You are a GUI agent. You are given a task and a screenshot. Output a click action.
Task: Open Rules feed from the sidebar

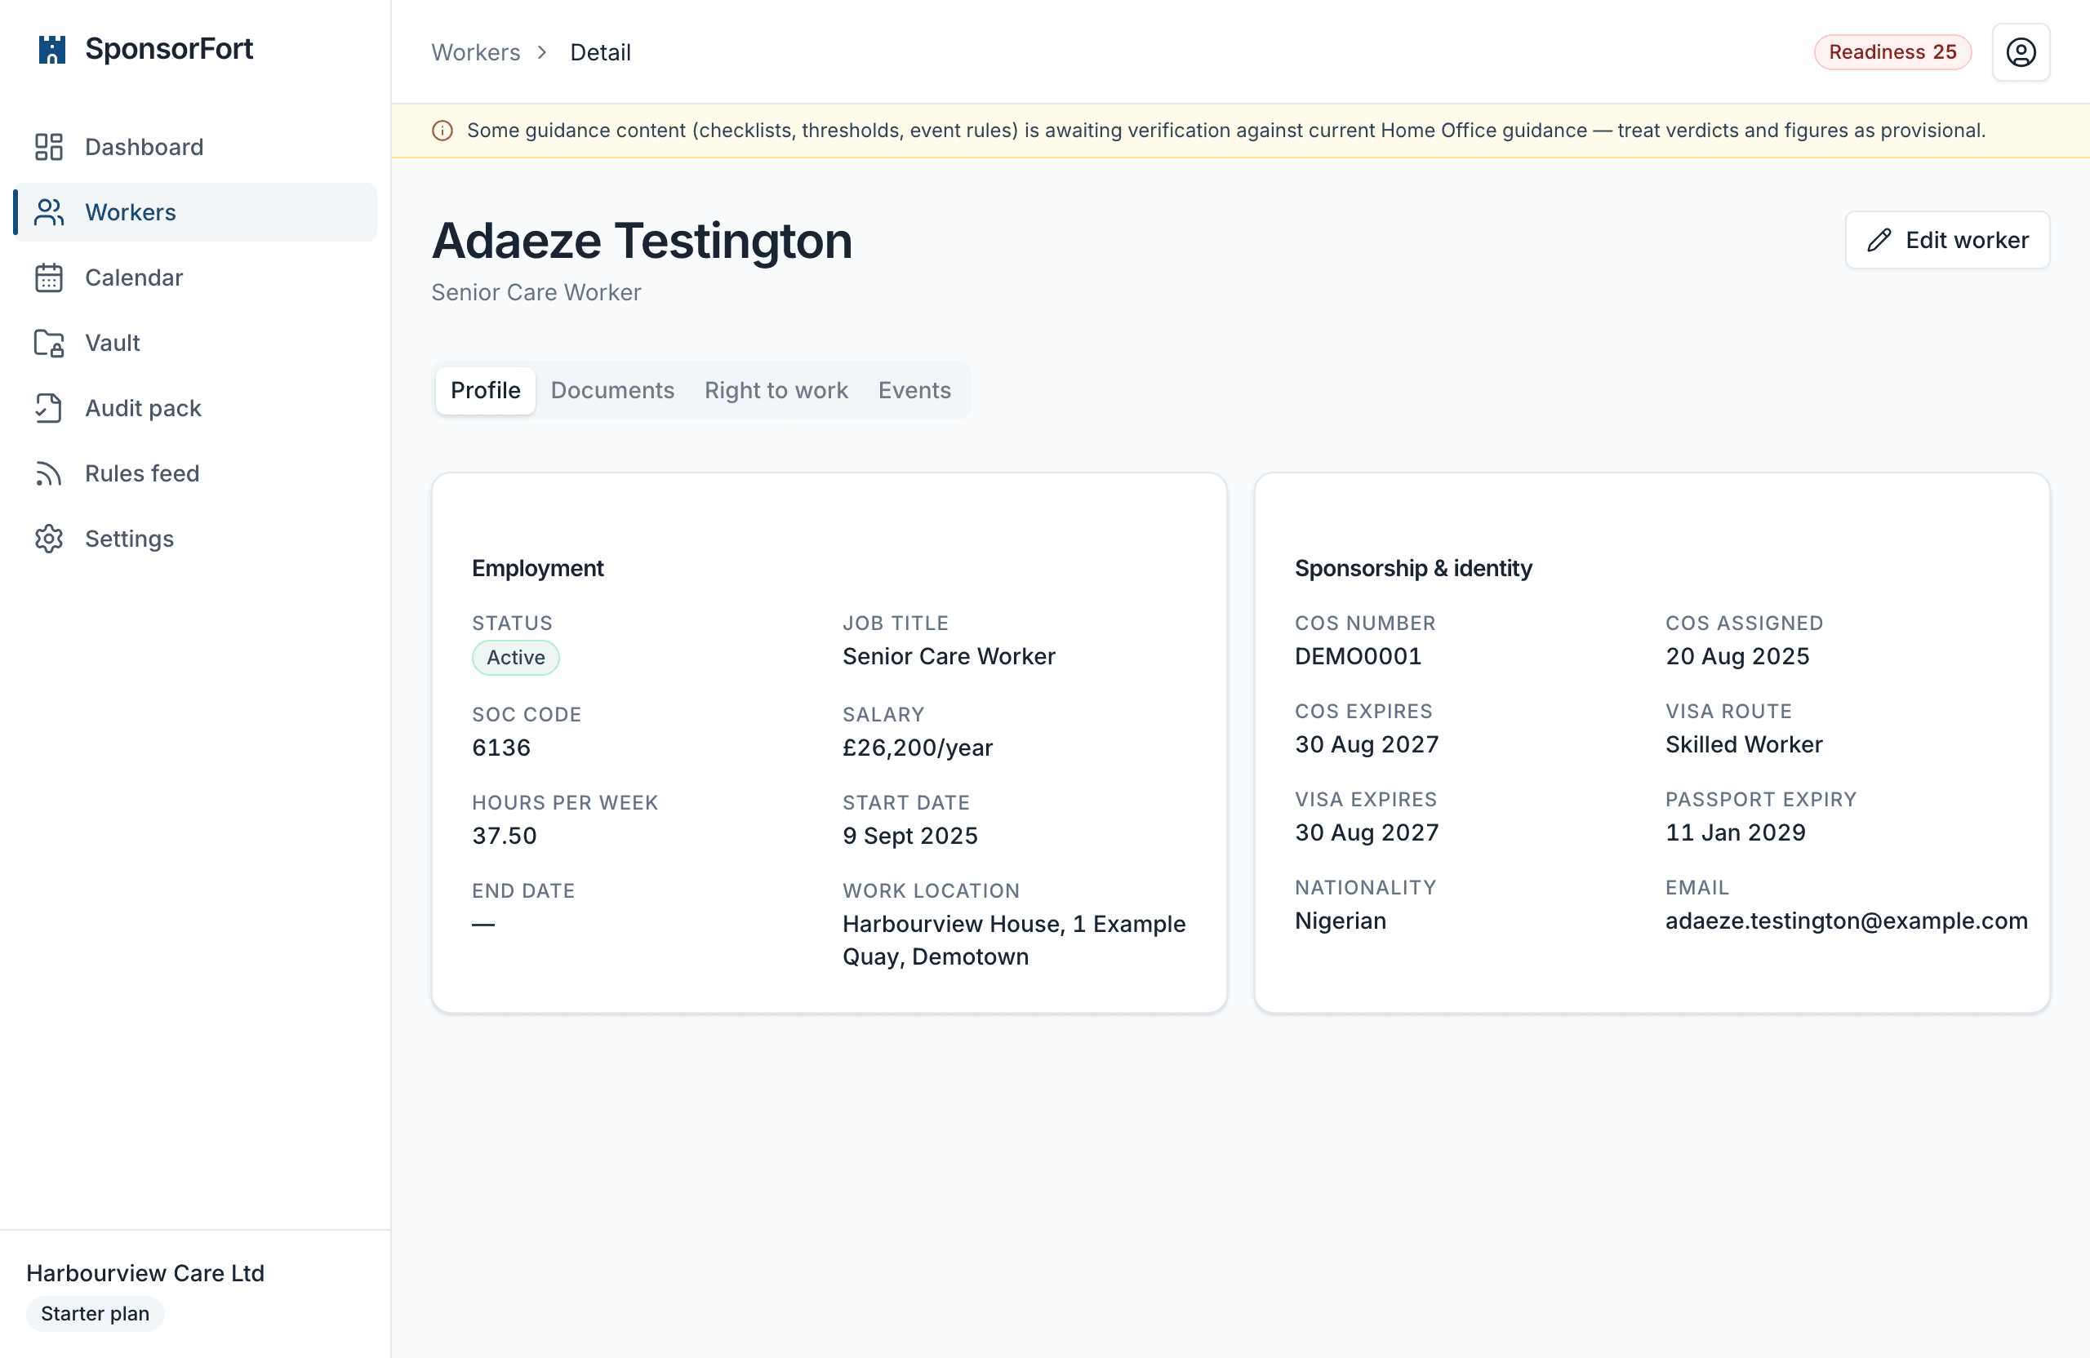point(196,473)
